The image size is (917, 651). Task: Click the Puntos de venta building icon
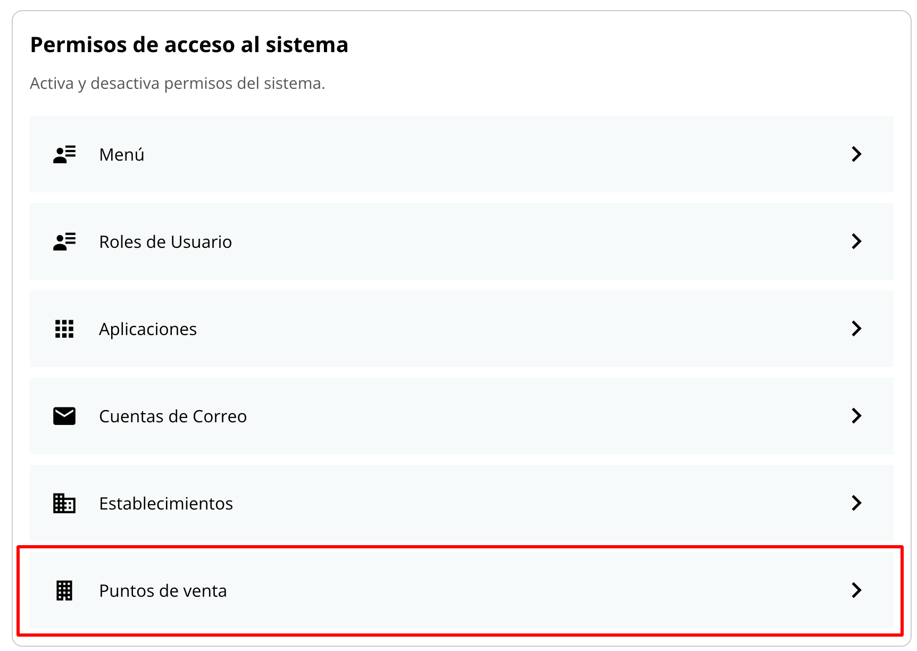click(64, 590)
